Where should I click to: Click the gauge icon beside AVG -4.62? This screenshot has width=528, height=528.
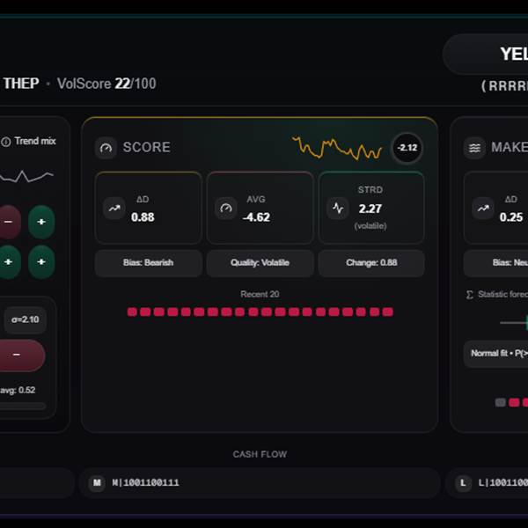point(226,209)
